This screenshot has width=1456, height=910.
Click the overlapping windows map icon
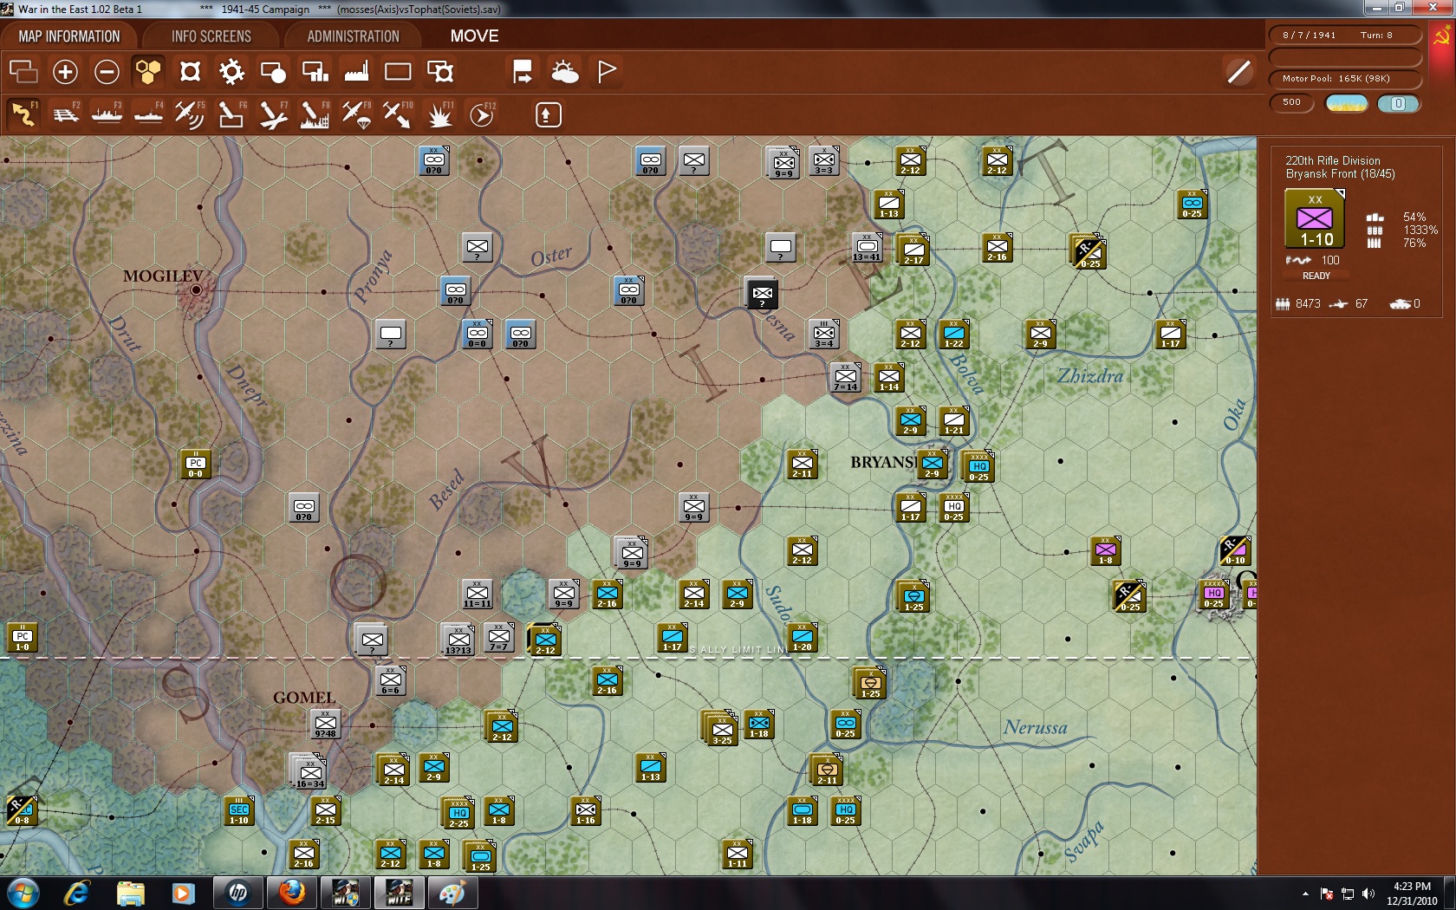23,71
